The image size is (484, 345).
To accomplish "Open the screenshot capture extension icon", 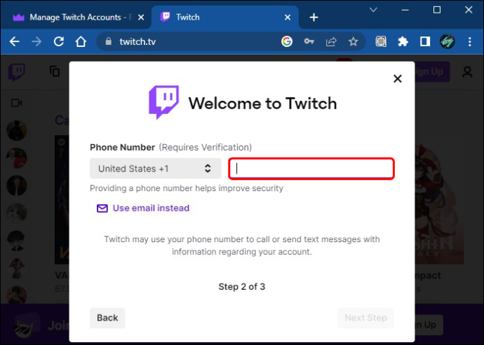I will [381, 41].
